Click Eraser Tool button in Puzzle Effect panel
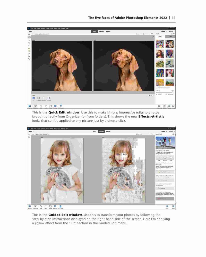206x257 pixels. (x=165, y=199)
